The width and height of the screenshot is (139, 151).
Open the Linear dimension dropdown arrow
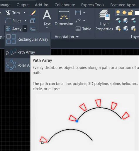[x=84, y=13]
